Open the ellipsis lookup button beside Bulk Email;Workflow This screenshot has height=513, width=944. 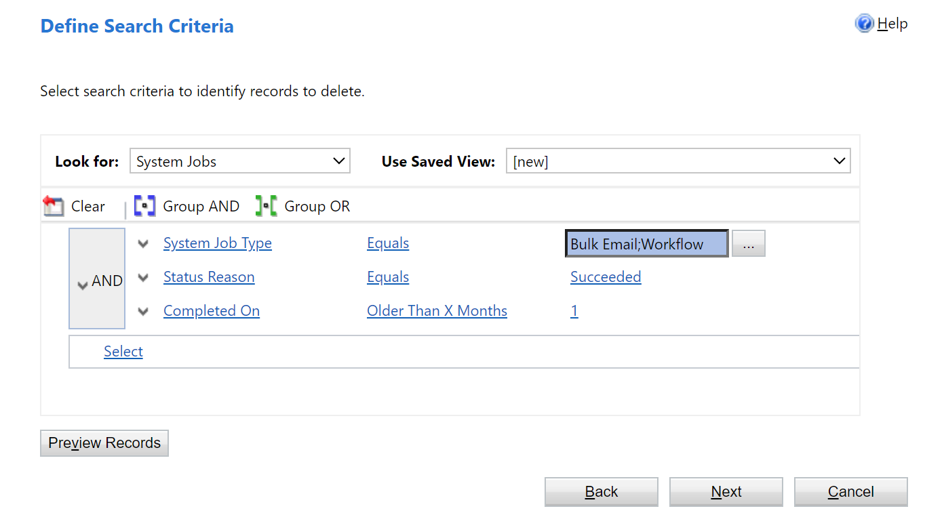[x=748, y=244]
